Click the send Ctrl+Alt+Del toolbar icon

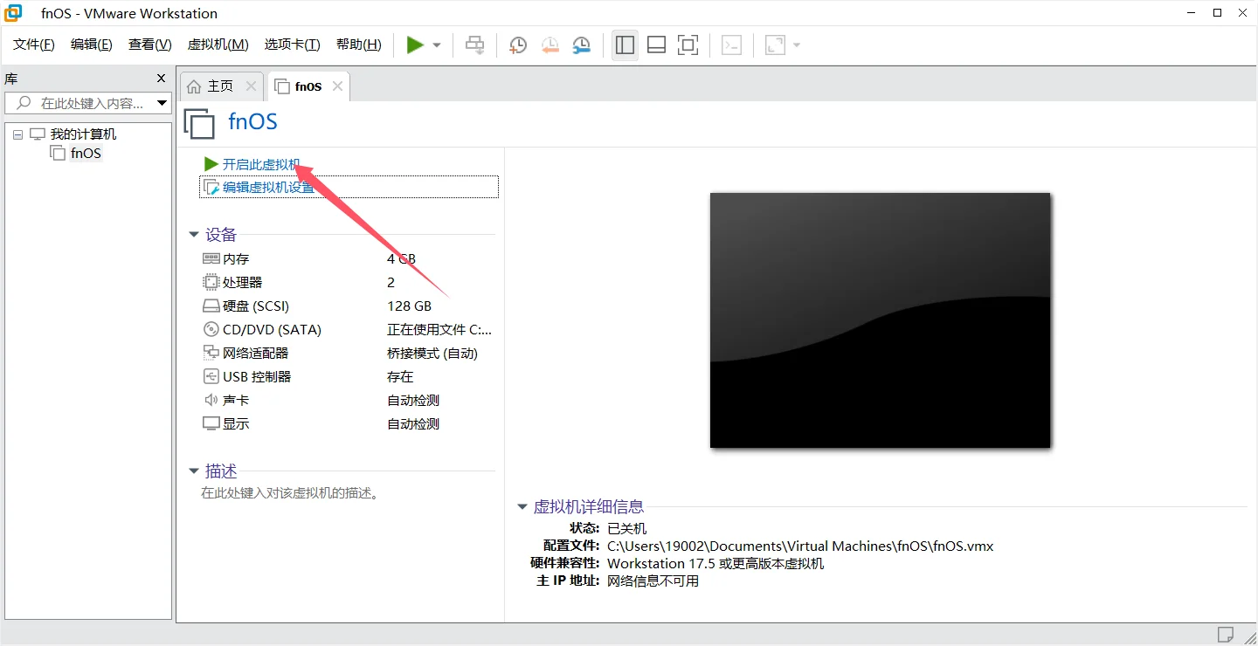pos(475,45)
